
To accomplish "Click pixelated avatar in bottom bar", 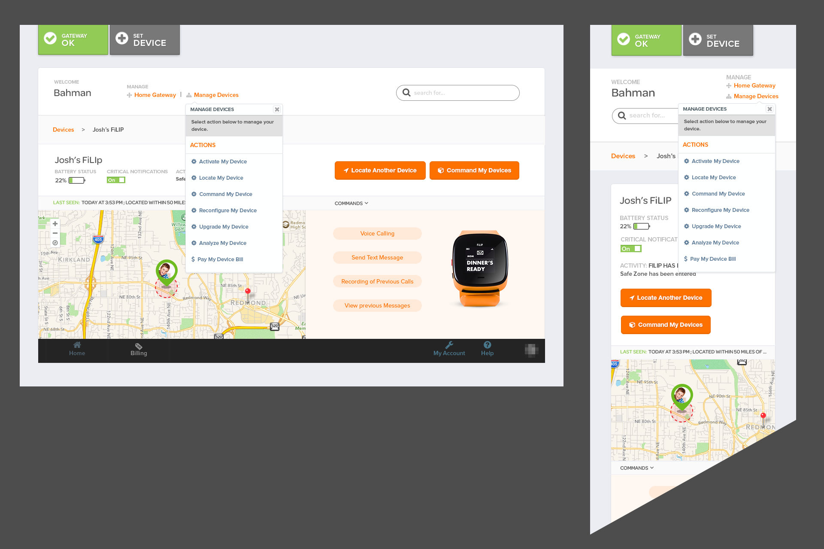I will [x=531, y=350].
